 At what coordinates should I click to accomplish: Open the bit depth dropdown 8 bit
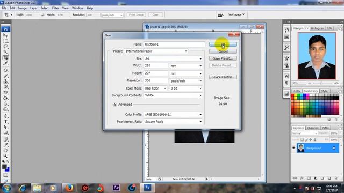coord(186,88)
